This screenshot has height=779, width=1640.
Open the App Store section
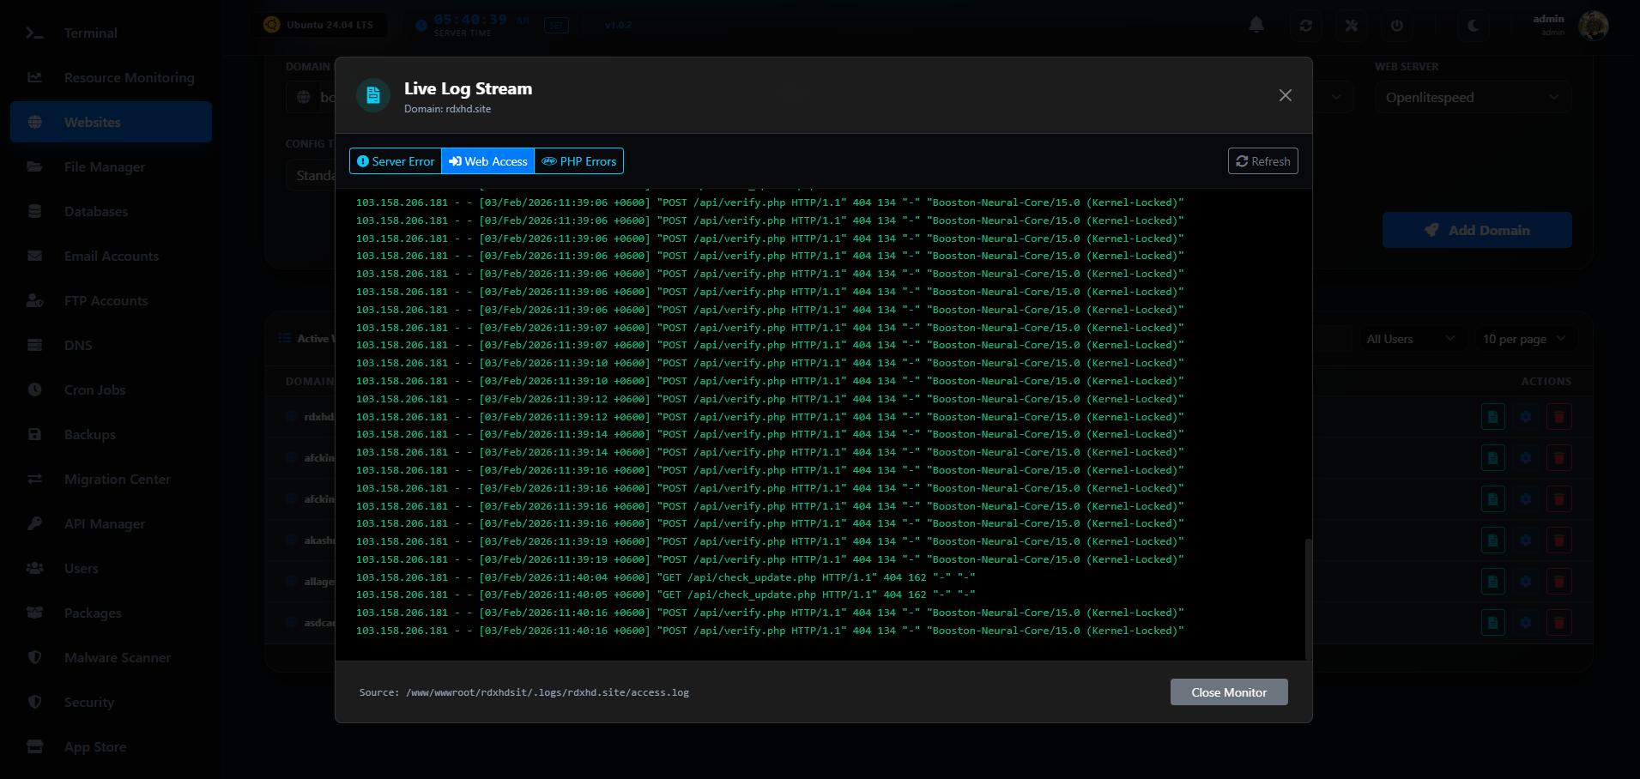[x=94, y=746]
